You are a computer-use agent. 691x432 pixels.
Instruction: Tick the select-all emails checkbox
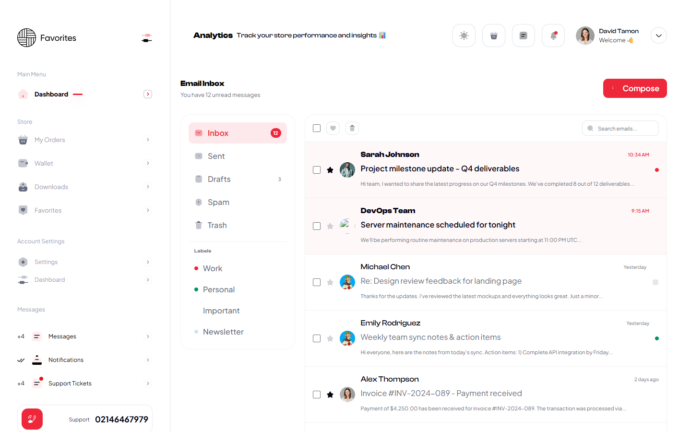(x=317, y=128)
